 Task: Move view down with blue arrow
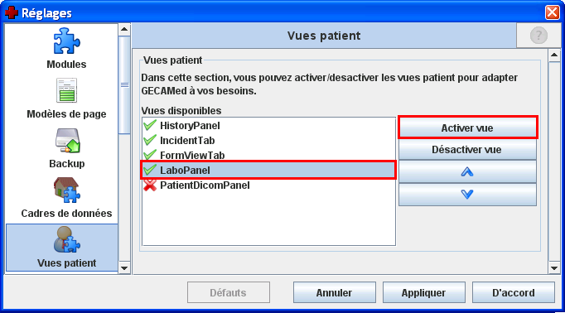[467, 195]
